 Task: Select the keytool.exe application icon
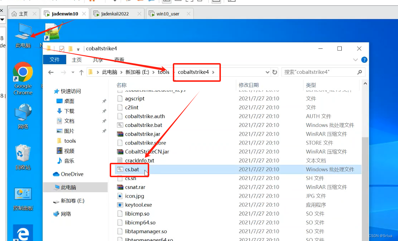[x=120, y=205]
